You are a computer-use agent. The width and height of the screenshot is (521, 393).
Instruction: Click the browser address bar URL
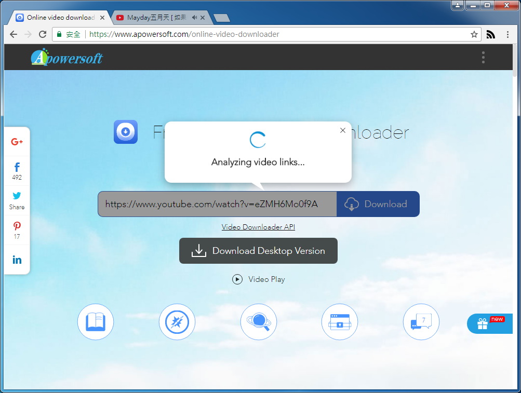[x=184, y=34]
